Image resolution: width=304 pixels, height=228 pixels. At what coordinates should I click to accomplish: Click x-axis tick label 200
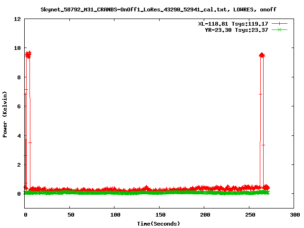pyautogui.click(x=205, y=215)
